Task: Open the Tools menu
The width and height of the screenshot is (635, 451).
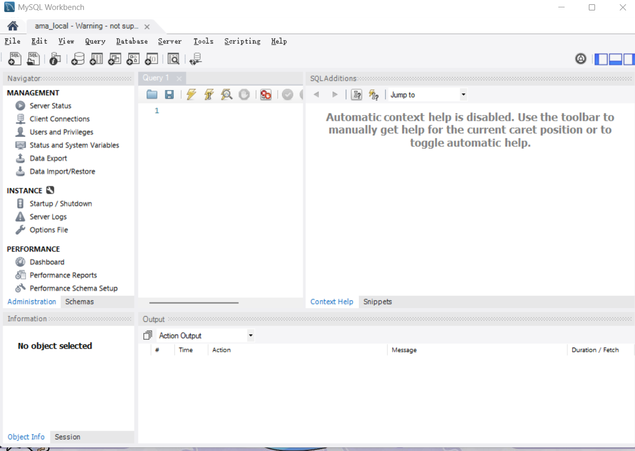Action: click(x=203, y=41)
